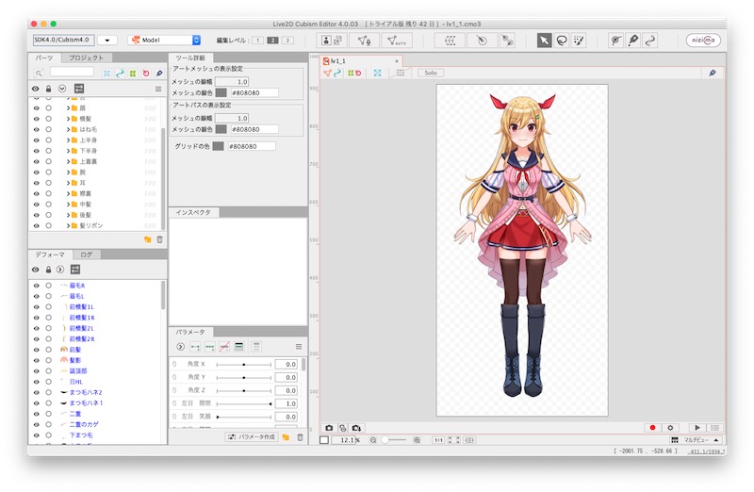This screenshot has height=492, width=754.
Task: Select the lasso selection tool
Action: pyautogui.click(x=561, y=41)
